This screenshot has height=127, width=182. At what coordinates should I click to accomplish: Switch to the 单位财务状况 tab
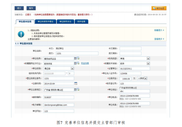click(65, 22)
